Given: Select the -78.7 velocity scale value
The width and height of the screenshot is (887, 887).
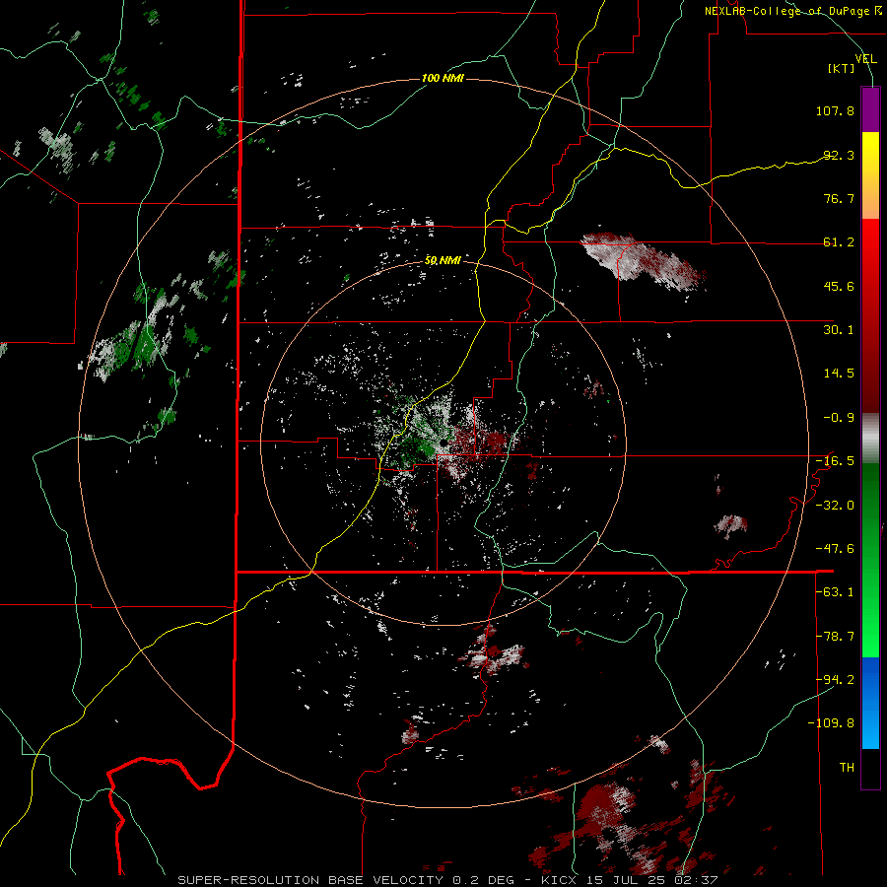Looking at the screenshot, I should click(835, 637).
